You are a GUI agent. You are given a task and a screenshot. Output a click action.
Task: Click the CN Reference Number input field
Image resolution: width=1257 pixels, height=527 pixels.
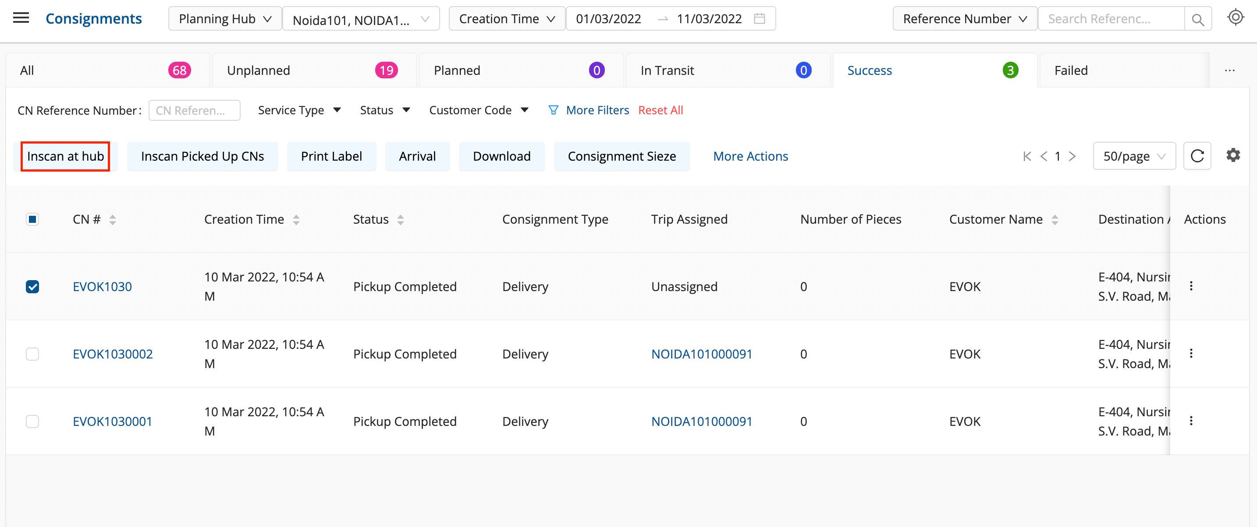pos(194,111)
